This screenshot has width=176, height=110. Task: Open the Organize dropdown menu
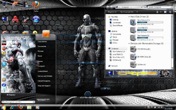click(112, 12)
